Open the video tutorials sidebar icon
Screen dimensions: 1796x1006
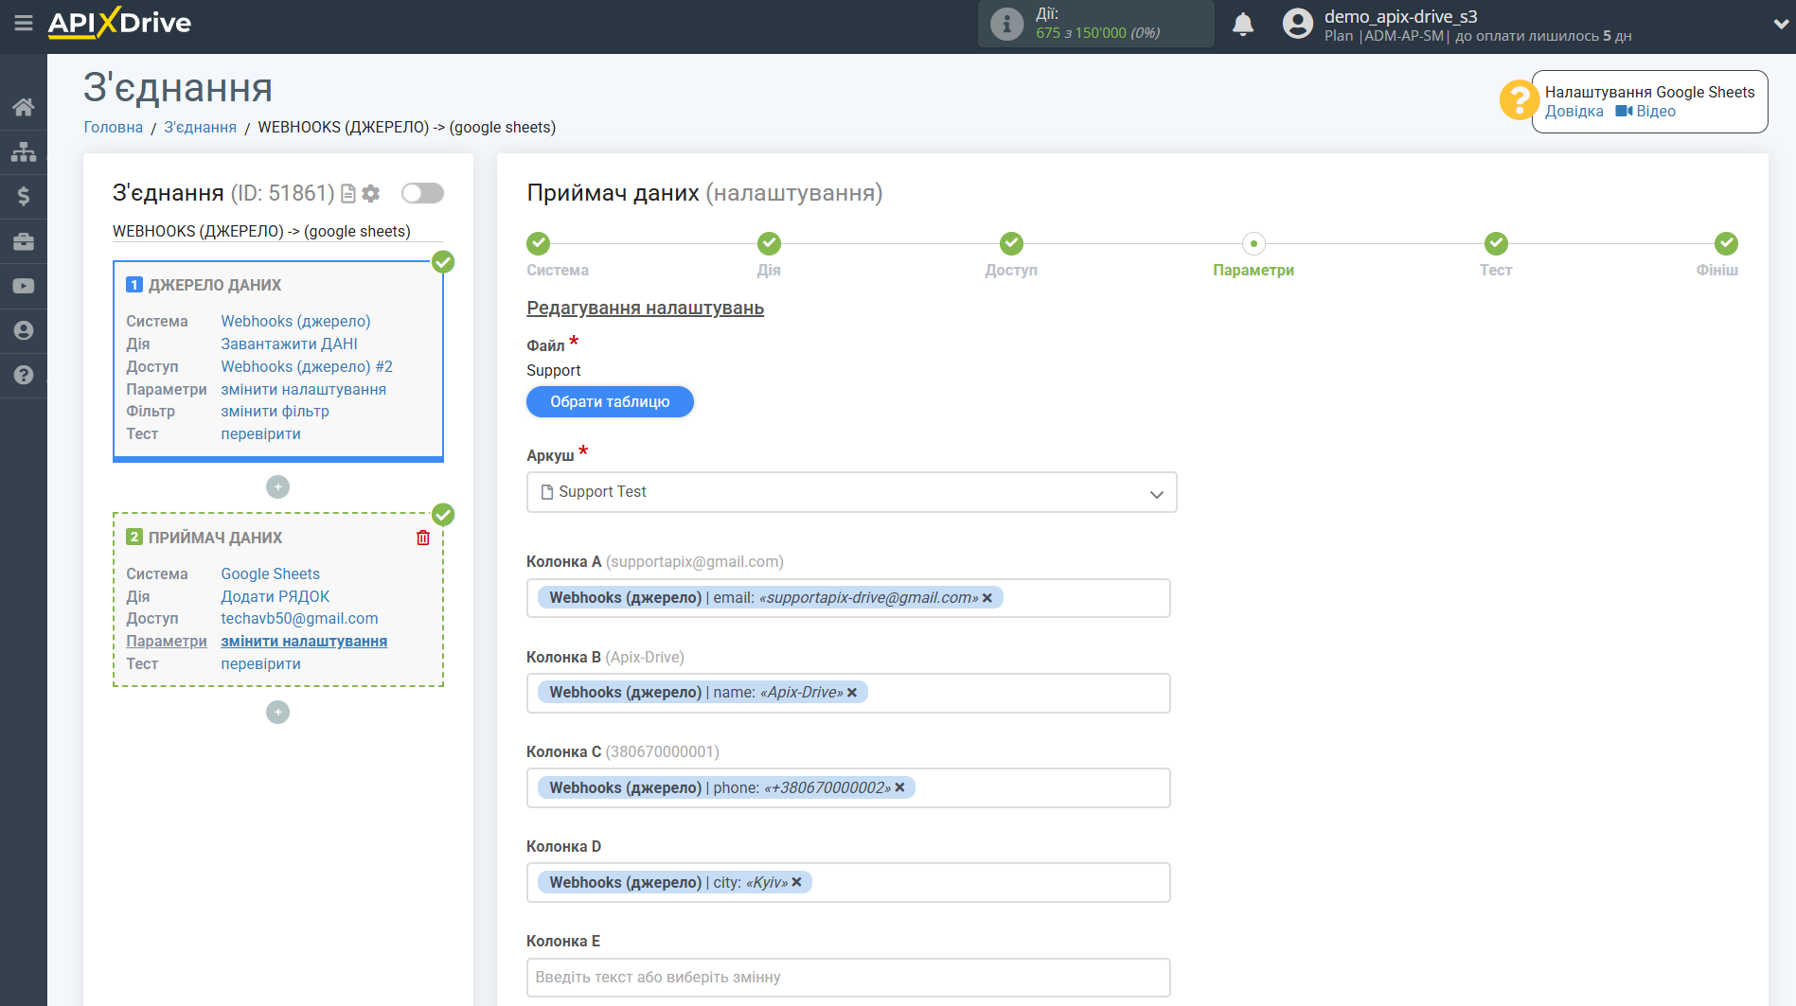coord(24,286)
